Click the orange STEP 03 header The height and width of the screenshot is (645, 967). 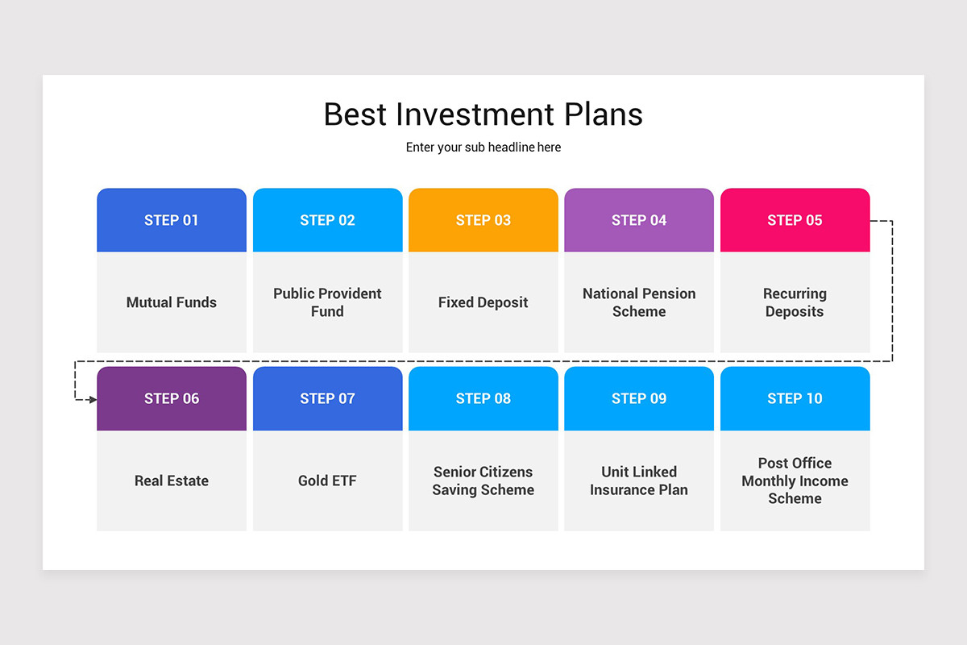(x=483, y=220)
